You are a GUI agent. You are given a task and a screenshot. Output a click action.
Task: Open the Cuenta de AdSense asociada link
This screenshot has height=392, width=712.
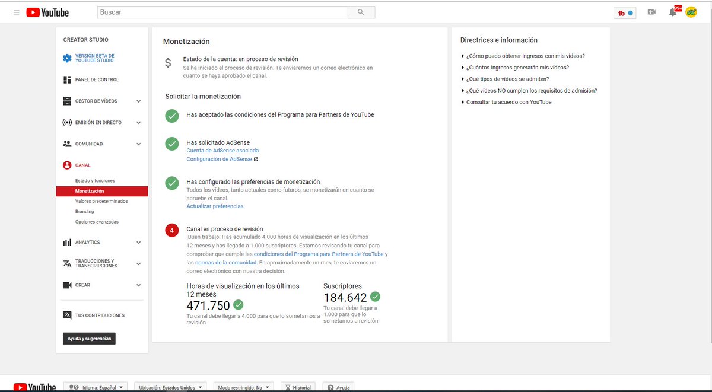[223, 151]
